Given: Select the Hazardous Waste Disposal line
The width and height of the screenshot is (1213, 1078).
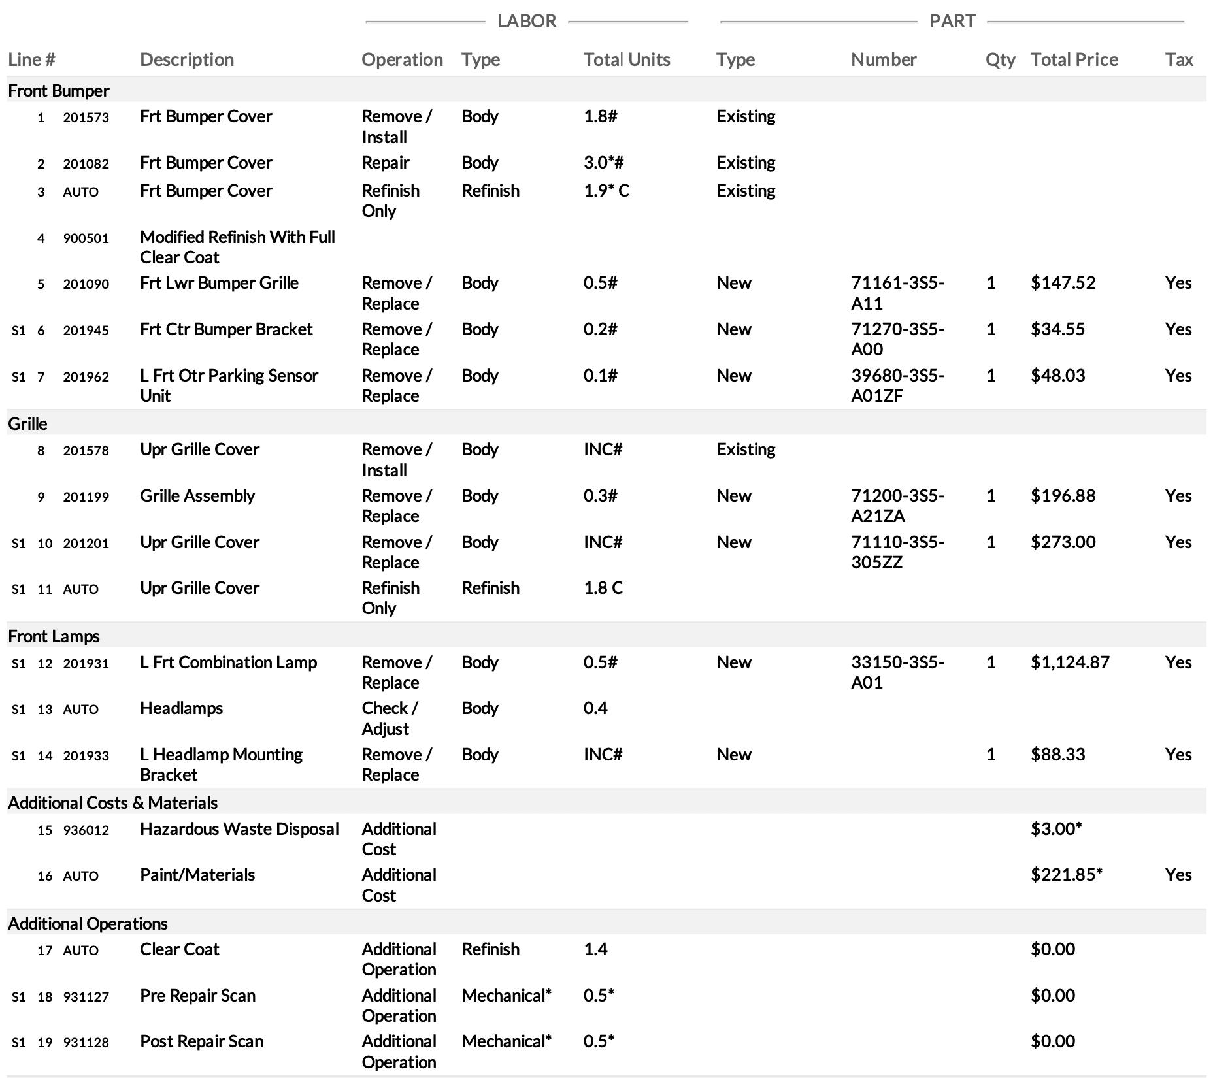Looking at the screenshot, I should pyautogui.click(x=239, y=829).
